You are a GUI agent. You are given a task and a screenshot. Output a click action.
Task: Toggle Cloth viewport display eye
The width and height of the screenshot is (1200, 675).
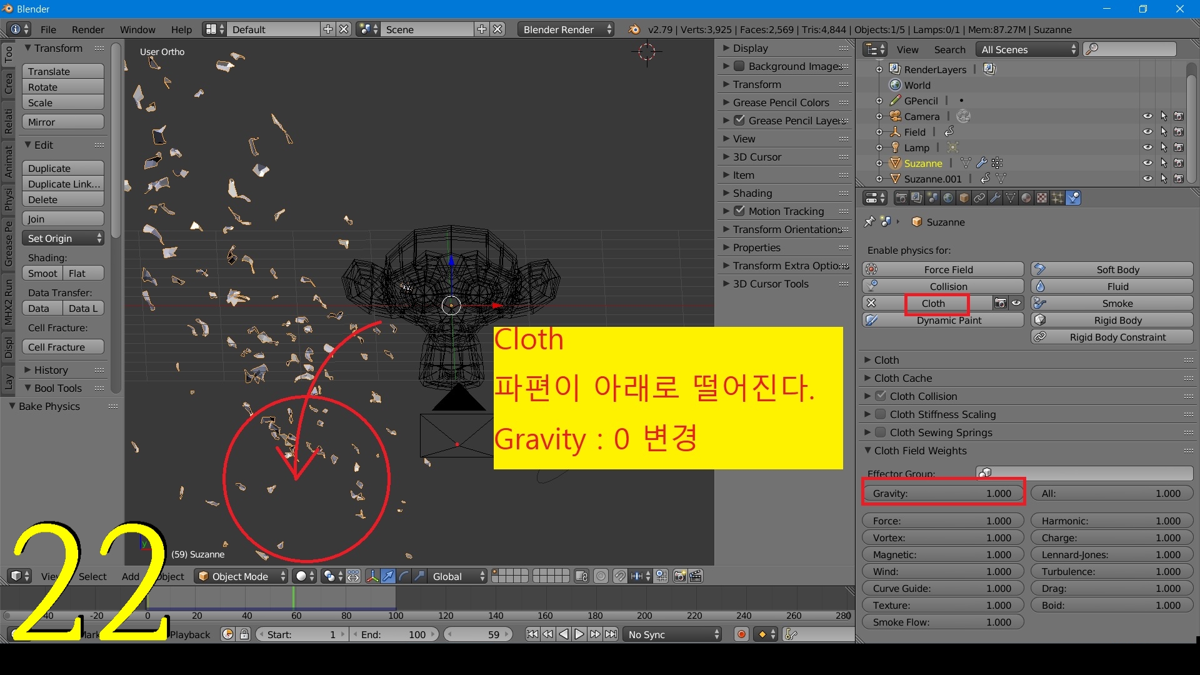coord(1016,303)
